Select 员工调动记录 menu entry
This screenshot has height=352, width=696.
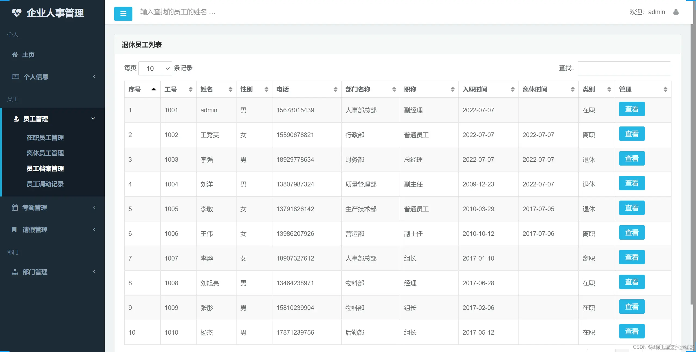(45, 184)
